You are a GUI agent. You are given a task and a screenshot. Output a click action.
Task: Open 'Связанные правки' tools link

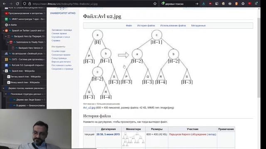coord(61,55)
